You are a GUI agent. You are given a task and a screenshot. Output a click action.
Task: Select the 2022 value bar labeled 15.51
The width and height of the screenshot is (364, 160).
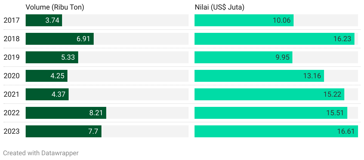click(x=271, y=113)
